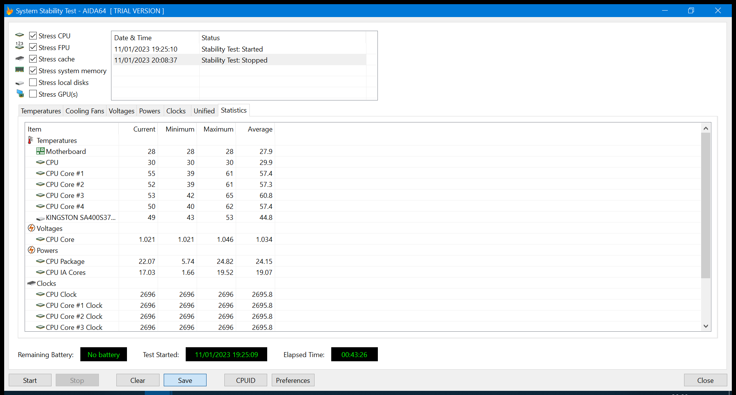Click the CPU Core #1 temperature icon

[40, 173]
